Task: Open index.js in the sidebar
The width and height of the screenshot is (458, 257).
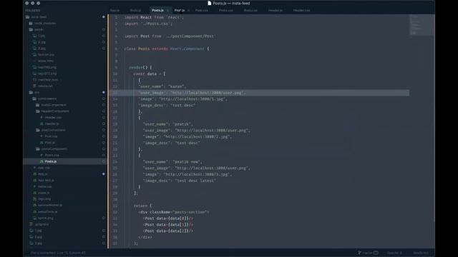Action: coord(43,193)
